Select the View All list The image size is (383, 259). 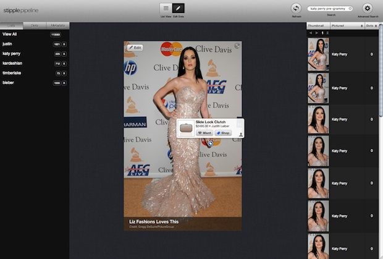(9, 34)
